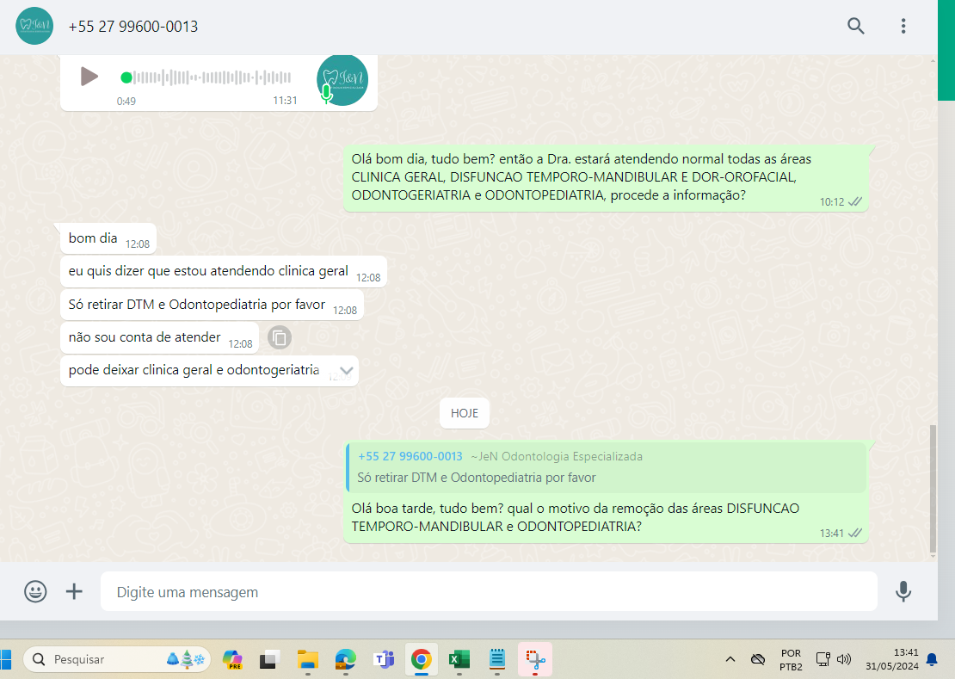This screenshot has height=679, width=955.
Task: Start recording a voice message with microphone
Action: click(x=903, y=591)
